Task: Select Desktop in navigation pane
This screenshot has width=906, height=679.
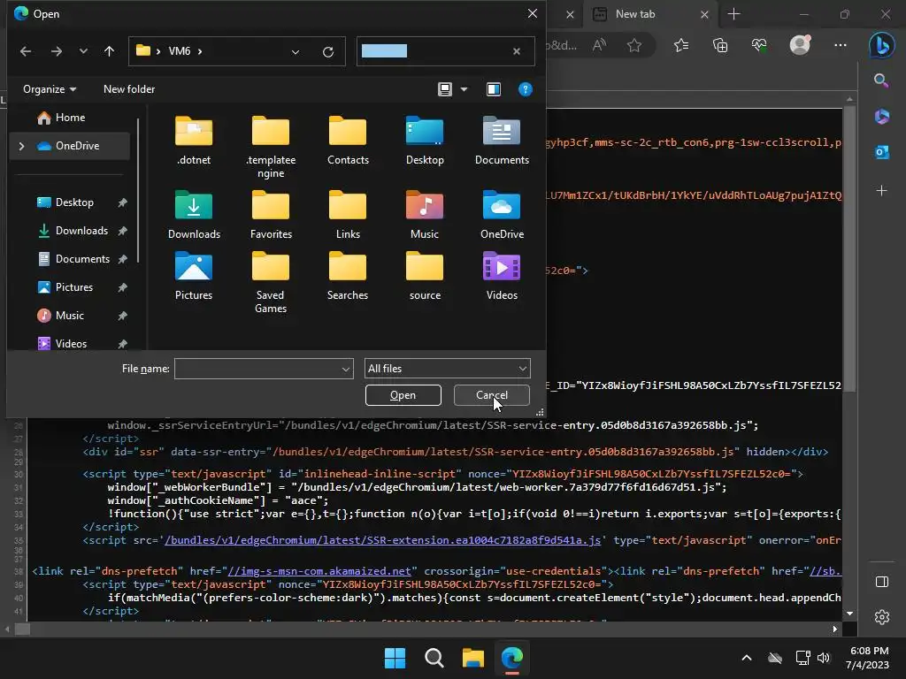Action: 73,202
